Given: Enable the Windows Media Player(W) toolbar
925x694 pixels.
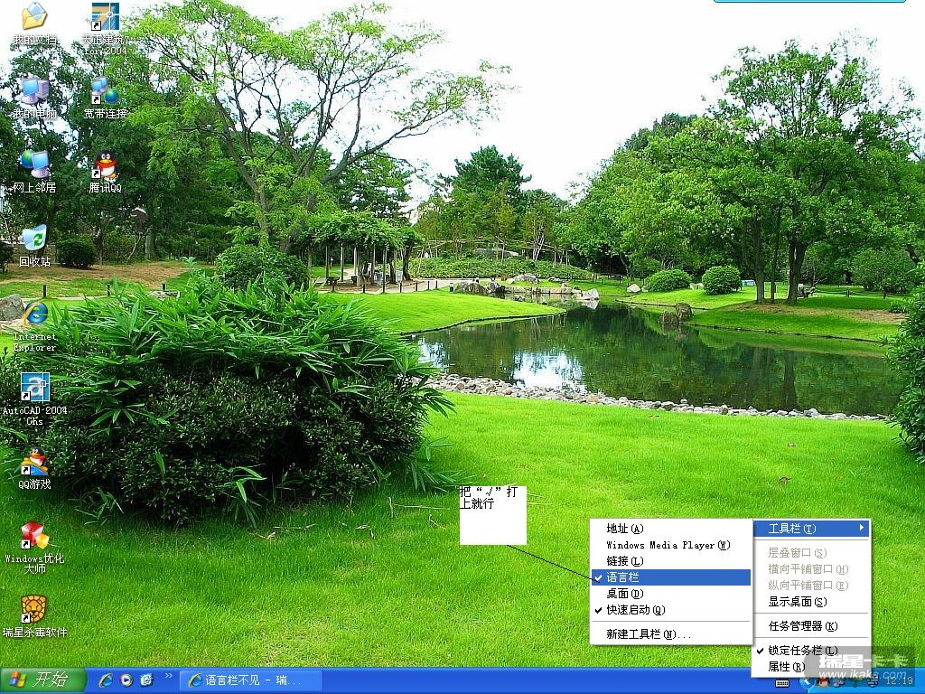Looking at the screenshot, I should point(671,545).
